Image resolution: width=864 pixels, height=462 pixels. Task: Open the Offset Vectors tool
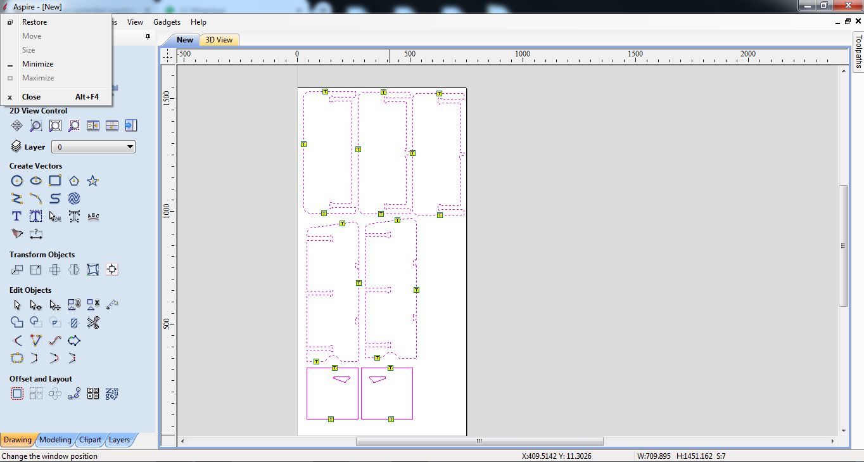(17, 394)
